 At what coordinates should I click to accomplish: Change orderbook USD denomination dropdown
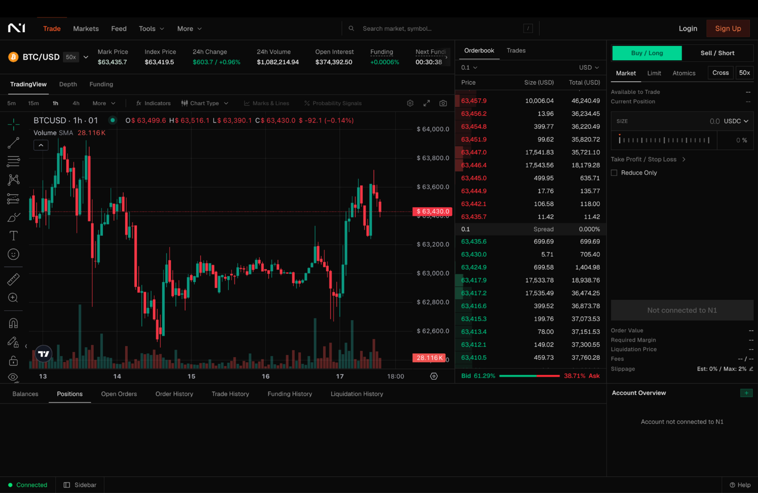[x=589, y=68]
